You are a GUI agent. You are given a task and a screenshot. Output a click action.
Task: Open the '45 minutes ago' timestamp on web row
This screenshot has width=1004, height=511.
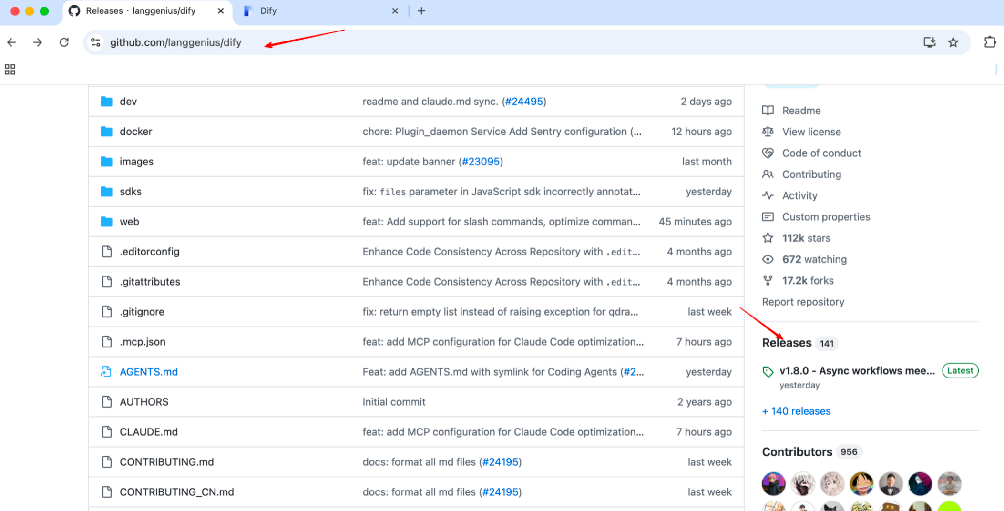click(695, 222)
